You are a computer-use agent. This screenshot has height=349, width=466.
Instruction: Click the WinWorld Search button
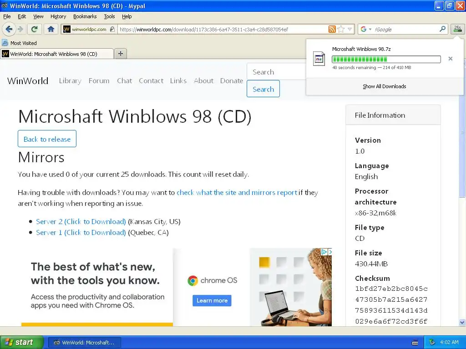[x=263, y=89]
